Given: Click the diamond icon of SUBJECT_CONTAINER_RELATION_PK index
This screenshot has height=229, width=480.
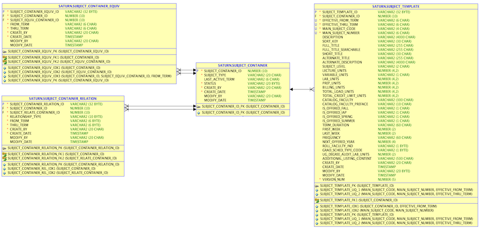Looking at the screenshot, I should 4,165.
